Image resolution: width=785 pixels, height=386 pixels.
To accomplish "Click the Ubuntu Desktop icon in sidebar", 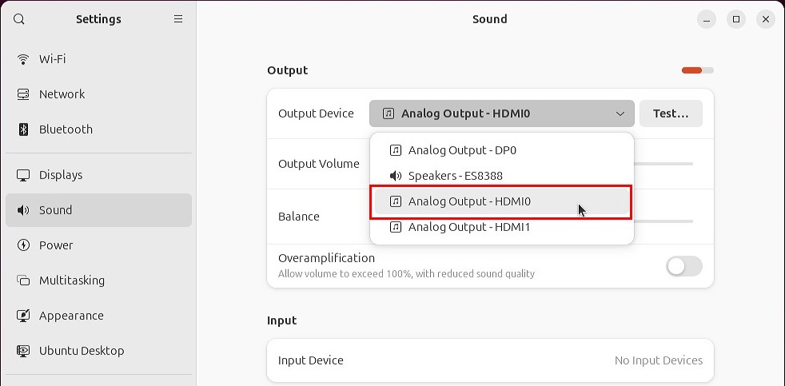I will (x=23, y=351).
